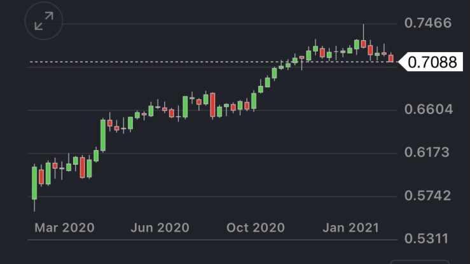Select the first red candle after the opening candle
470x264 pixels.
[x=41, y=176]
